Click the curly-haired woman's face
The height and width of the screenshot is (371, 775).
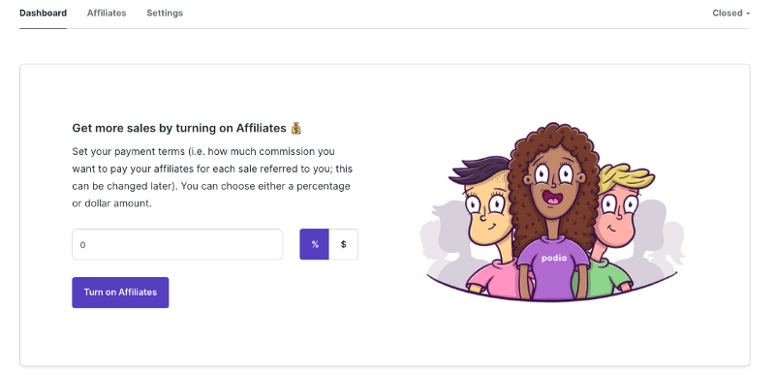pyautogui.click(x=553, y=182)
